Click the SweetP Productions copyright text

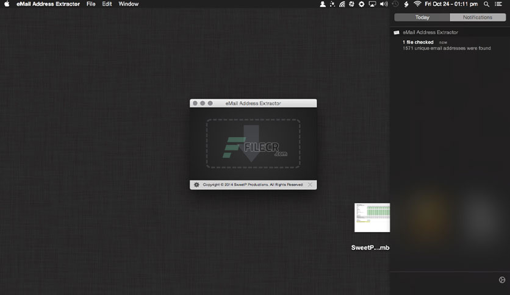coord(253,185)
